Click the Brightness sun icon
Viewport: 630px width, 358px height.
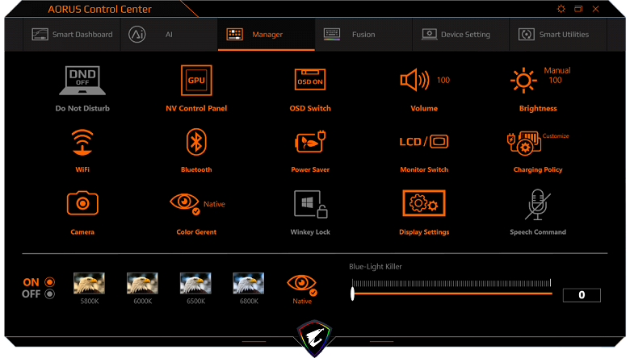(x=523, y=80)
